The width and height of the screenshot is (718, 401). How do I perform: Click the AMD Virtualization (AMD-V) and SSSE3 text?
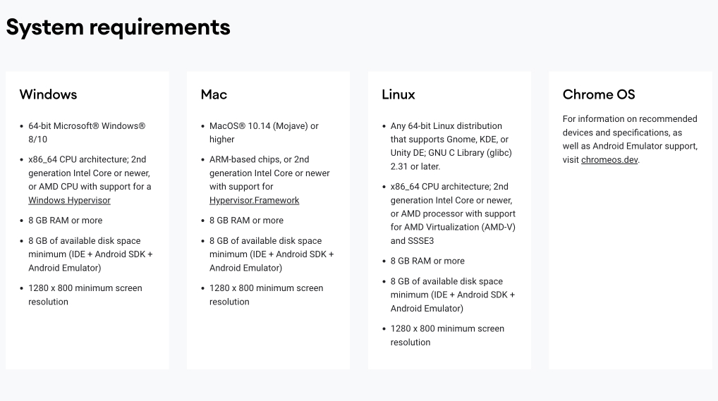[x=453, y=233]
